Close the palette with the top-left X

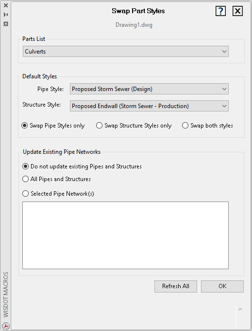pyautogui.click(x=6, y=5)
